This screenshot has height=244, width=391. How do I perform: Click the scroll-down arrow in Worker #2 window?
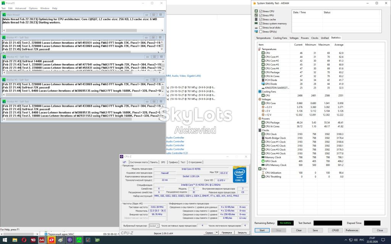pyautogui.click(x=163, y=69)
